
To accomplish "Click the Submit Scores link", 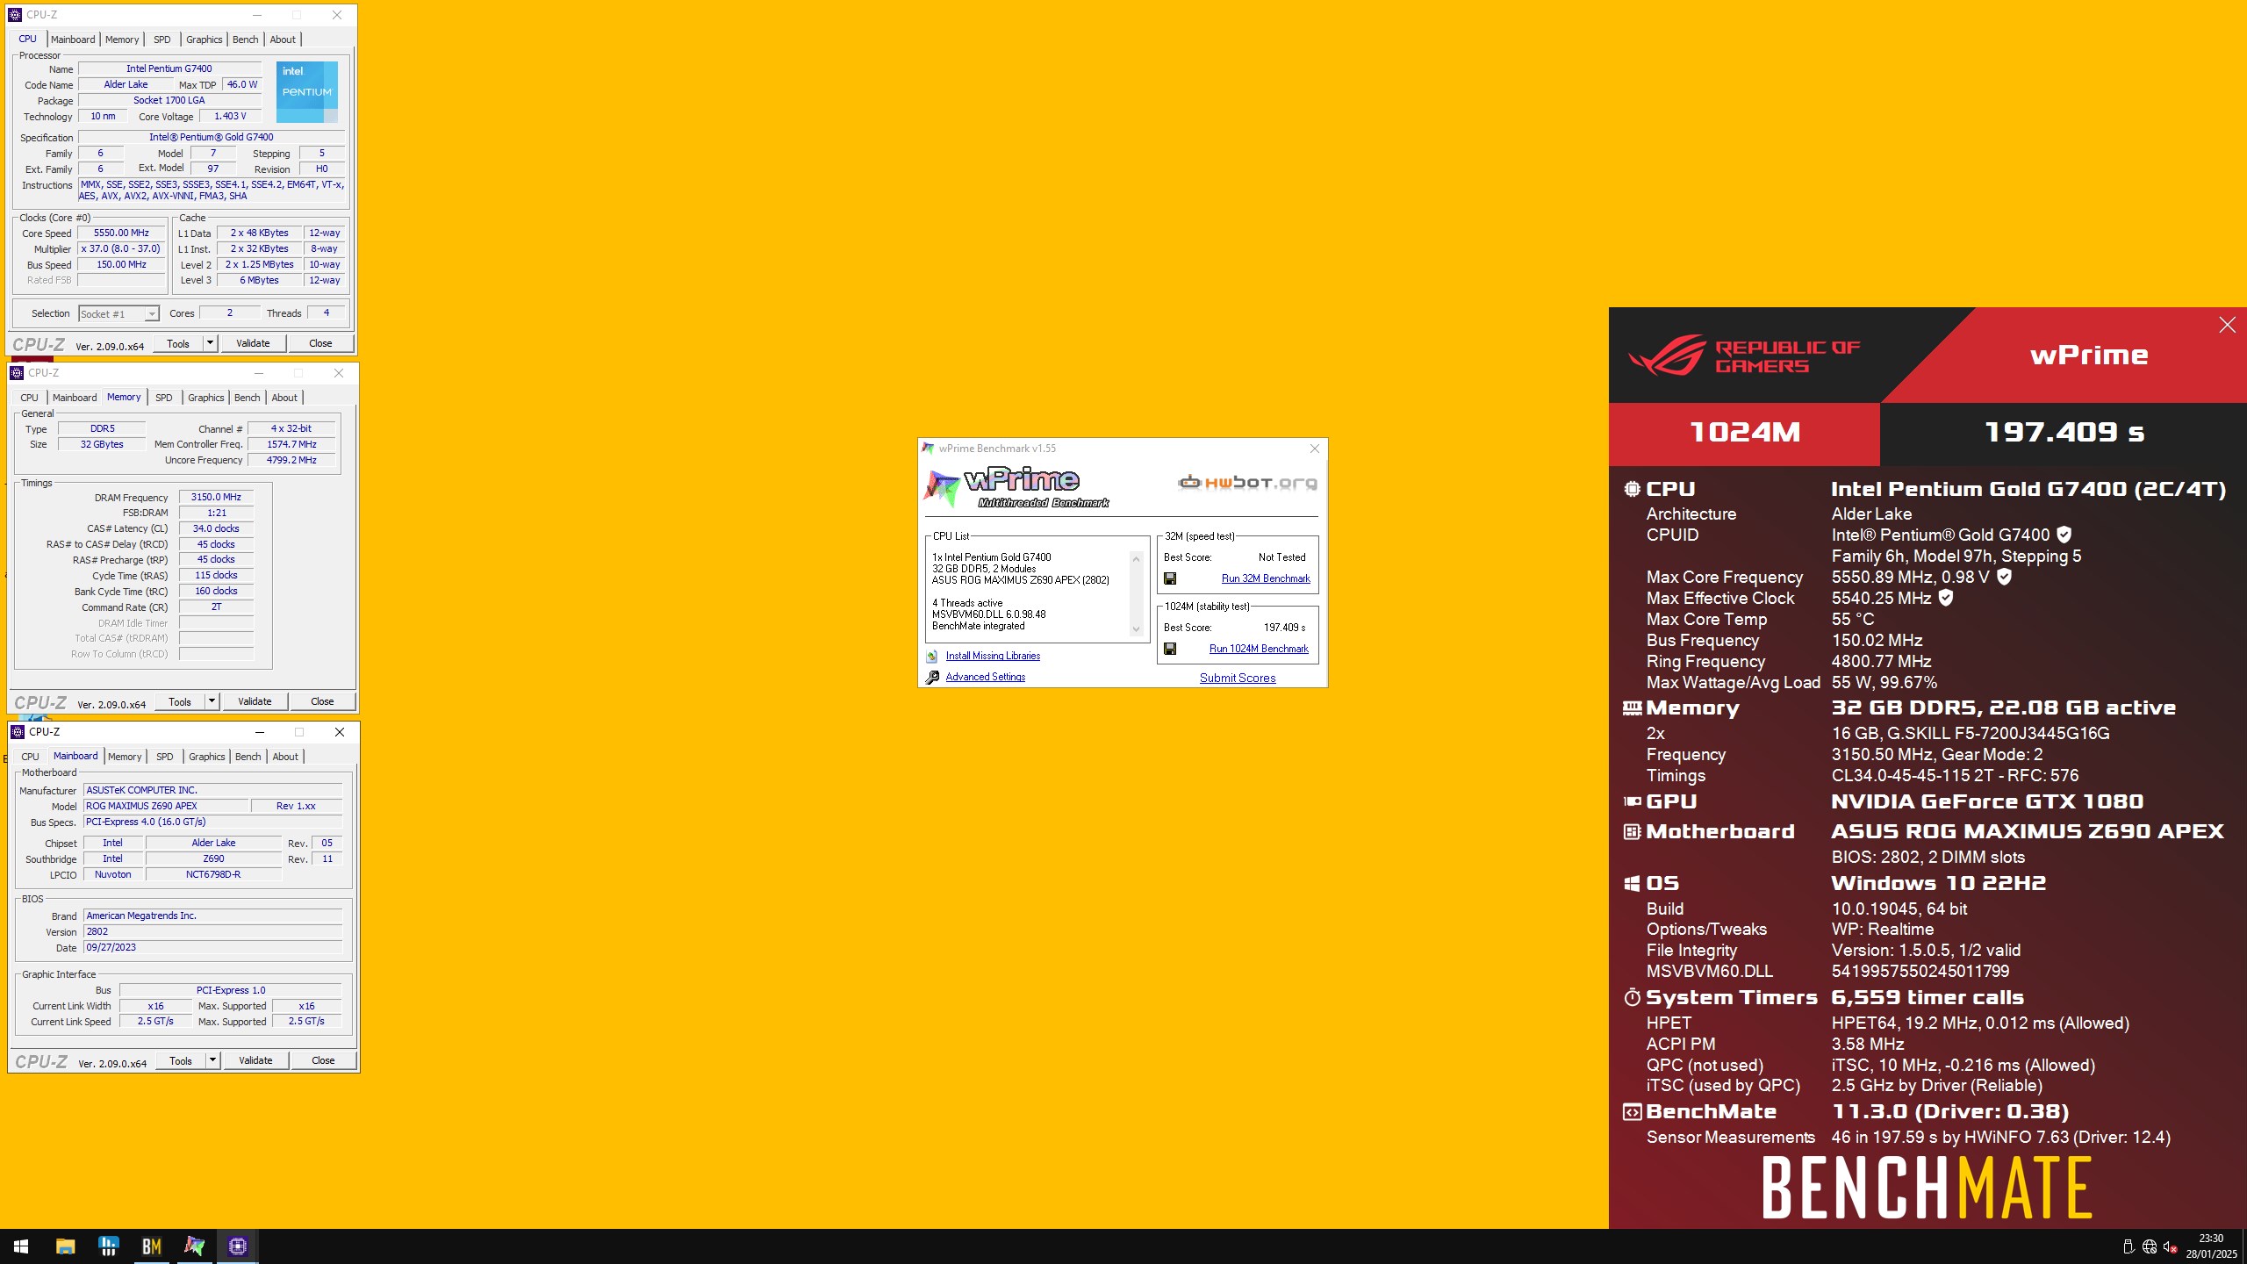I will tap(1238, 678).
